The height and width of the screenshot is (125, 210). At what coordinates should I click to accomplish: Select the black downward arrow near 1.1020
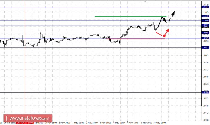click(x=164, y=20)
